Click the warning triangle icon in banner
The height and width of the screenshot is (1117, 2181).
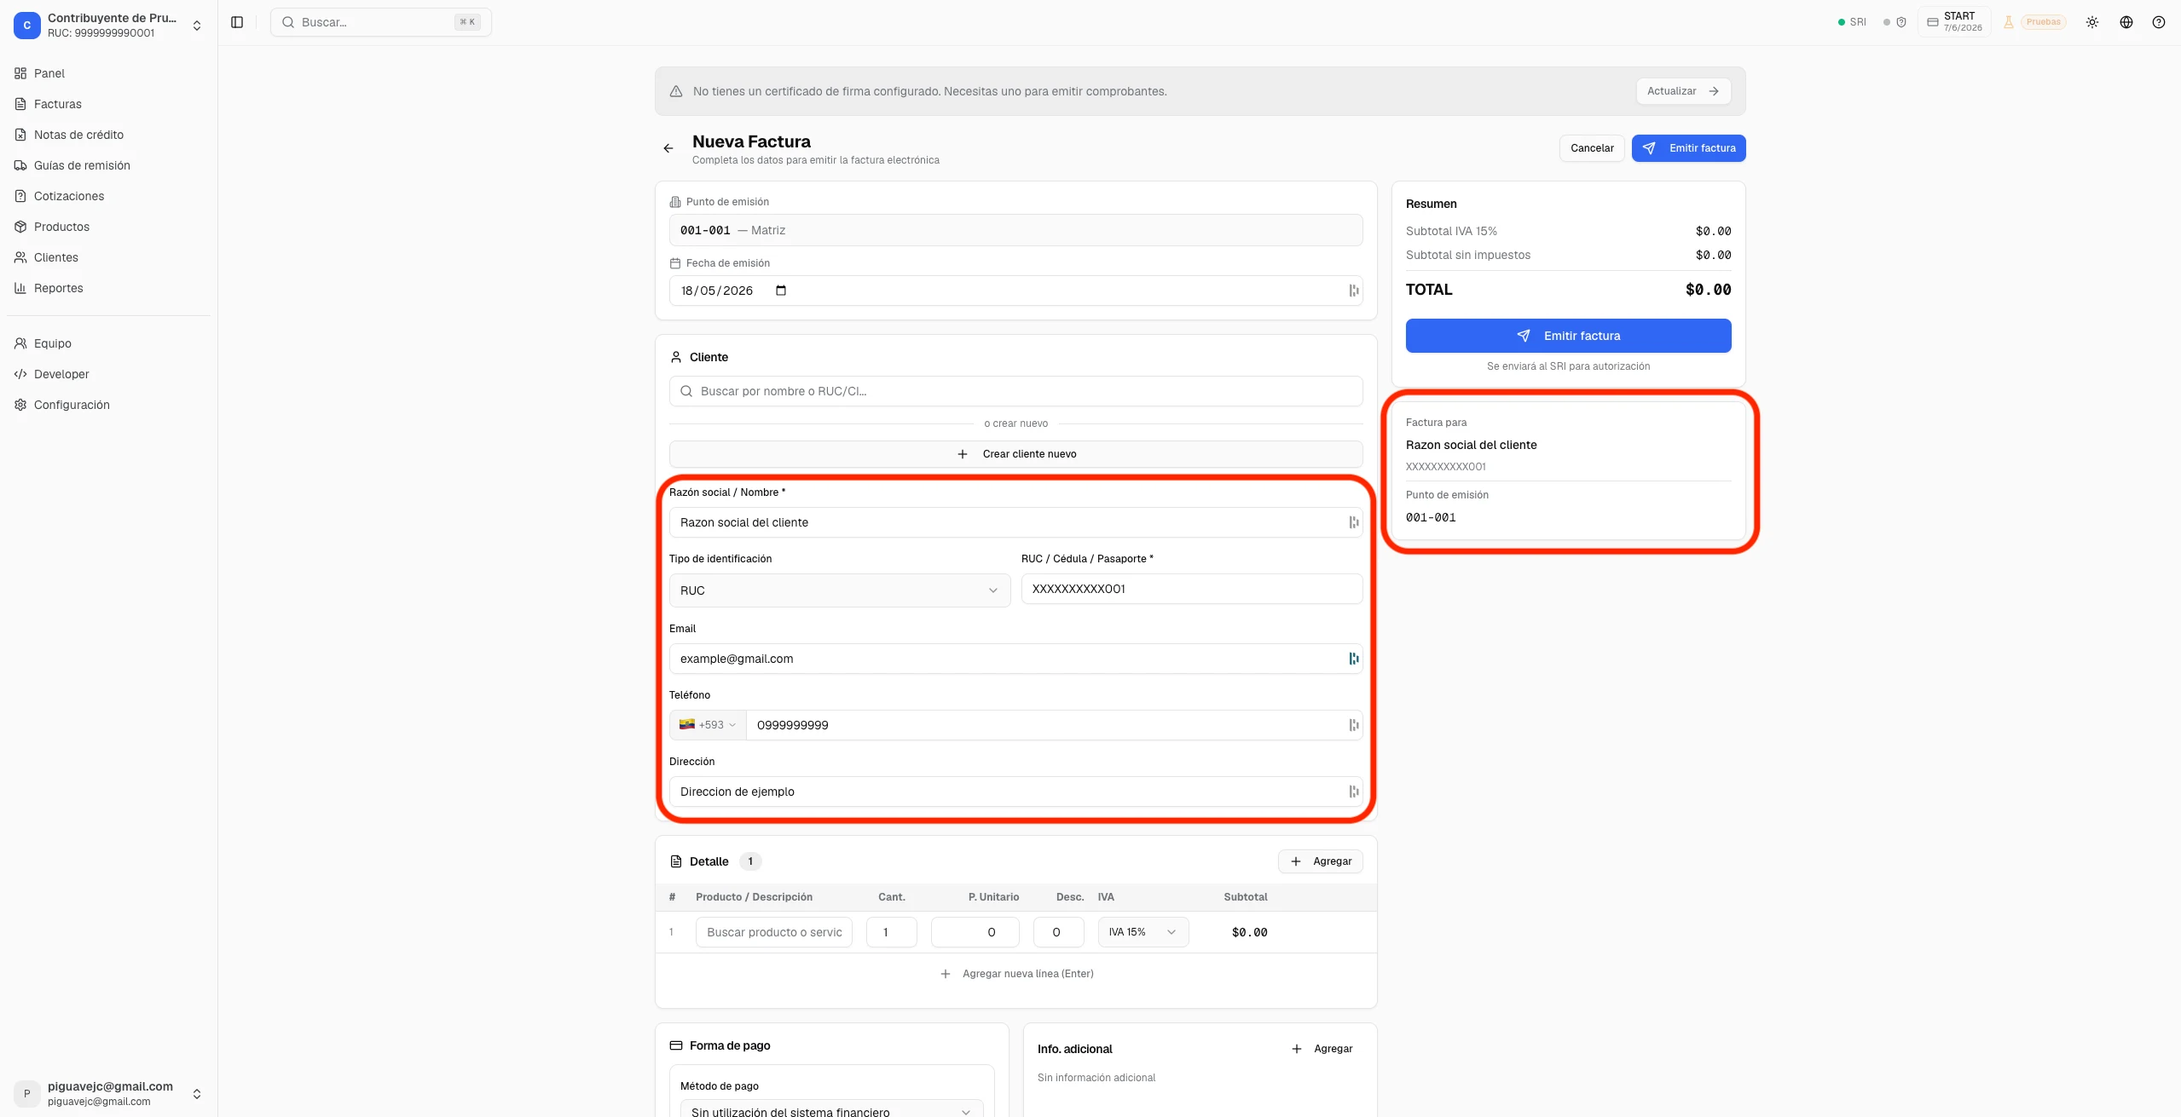(675, 91)
